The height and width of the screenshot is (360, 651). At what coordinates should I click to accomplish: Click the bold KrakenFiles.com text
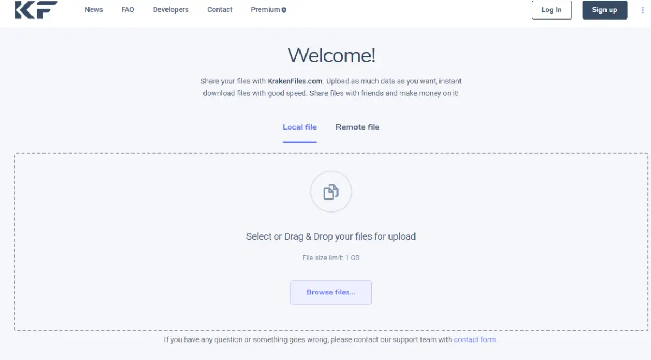tap(295, 81)
